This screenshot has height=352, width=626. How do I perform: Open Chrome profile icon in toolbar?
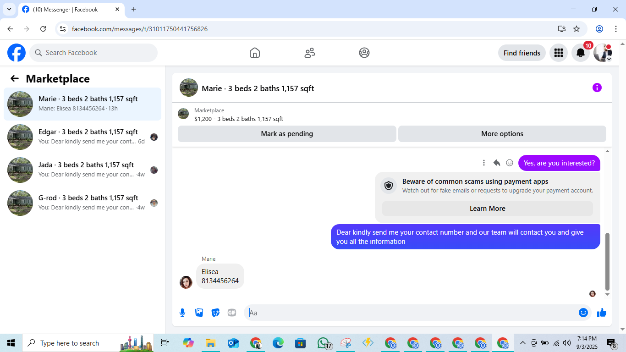599,29
